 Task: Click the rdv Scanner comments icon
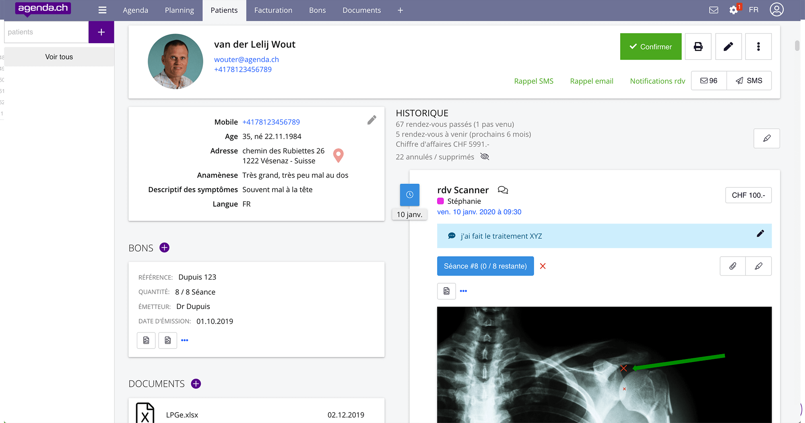click(x=503, y=190)
